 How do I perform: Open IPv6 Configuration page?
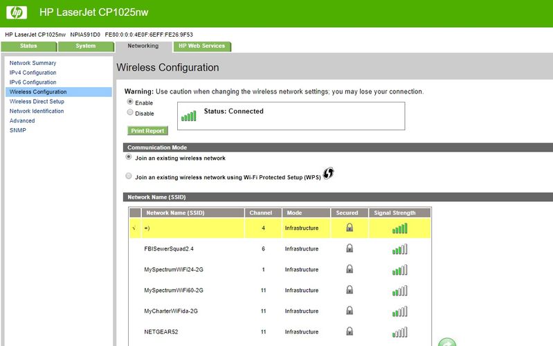click(x=33, y=82)
